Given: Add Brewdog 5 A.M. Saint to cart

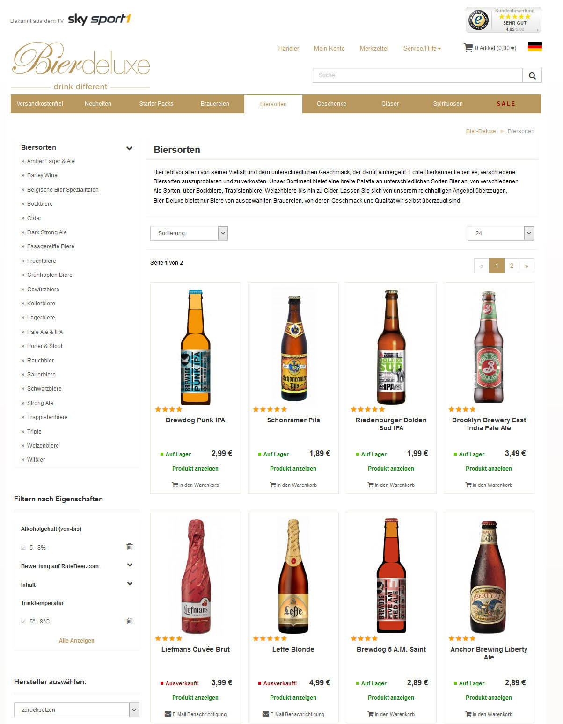Looking at the screenshot, I should tap(391, 714).
